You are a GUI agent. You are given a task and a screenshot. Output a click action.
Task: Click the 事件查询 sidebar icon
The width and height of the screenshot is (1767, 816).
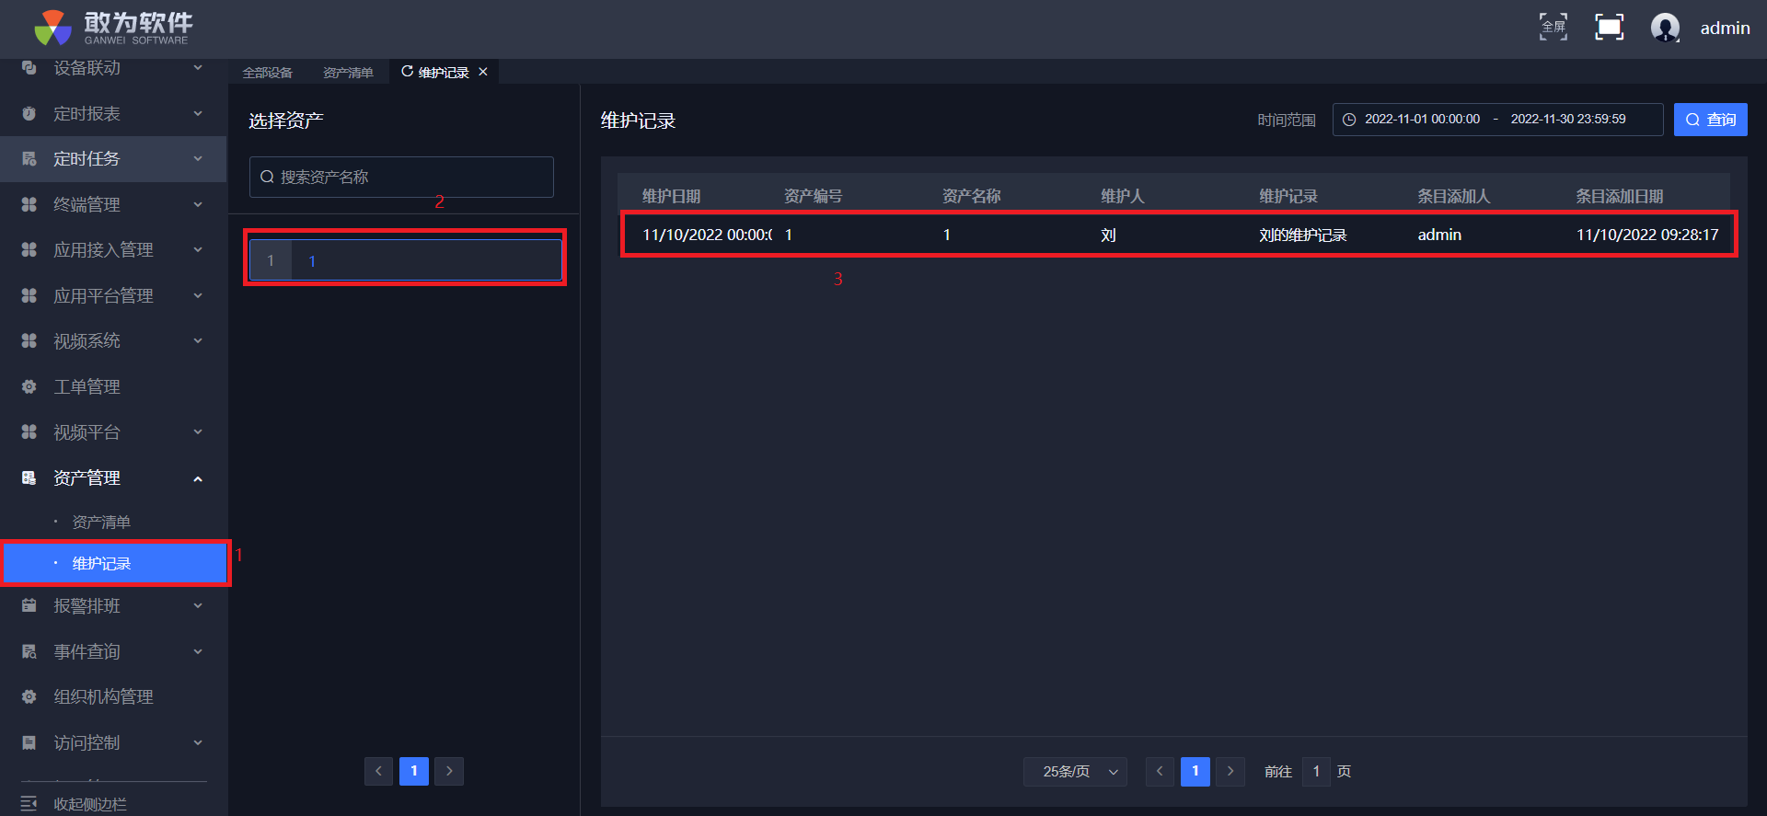29,651
